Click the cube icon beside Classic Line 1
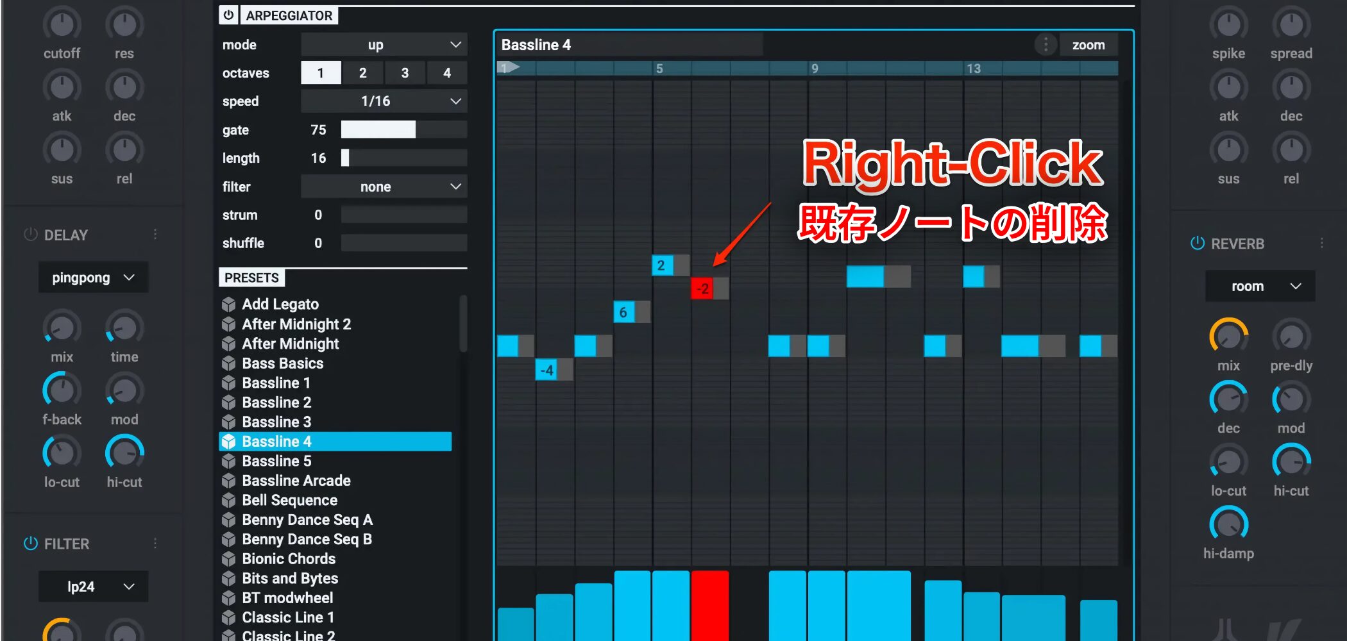Image resolution: width=1347 pixels, height=641 pixels. click(x=228, y=618)
